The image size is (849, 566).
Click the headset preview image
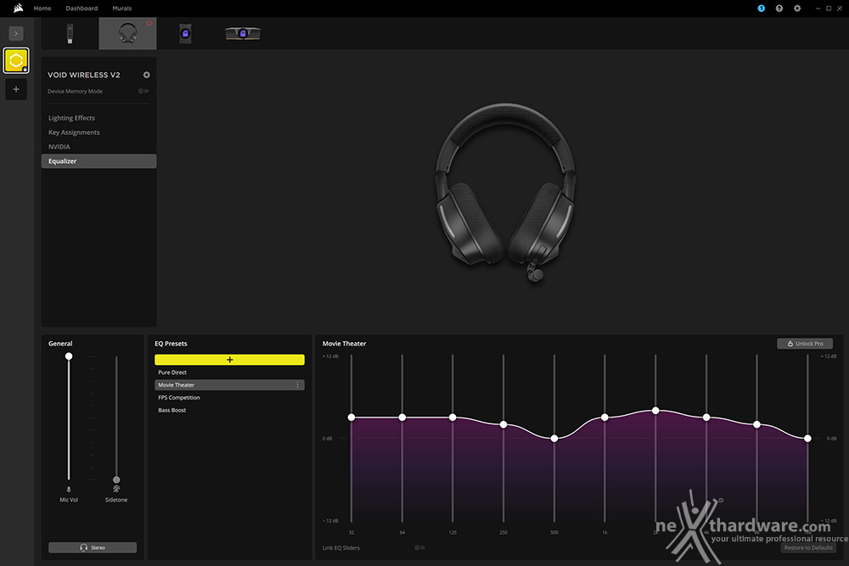coord(506,192)
